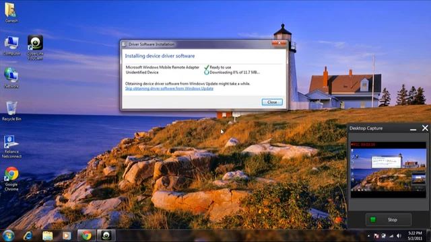Open the taskbar clock and date
This screenshot has width=431, height=242.
click(x=415, y=236)
